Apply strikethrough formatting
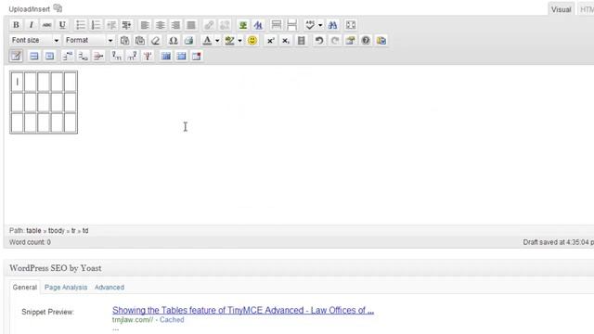This screenshot has height=334, width=594. [46, 25]
